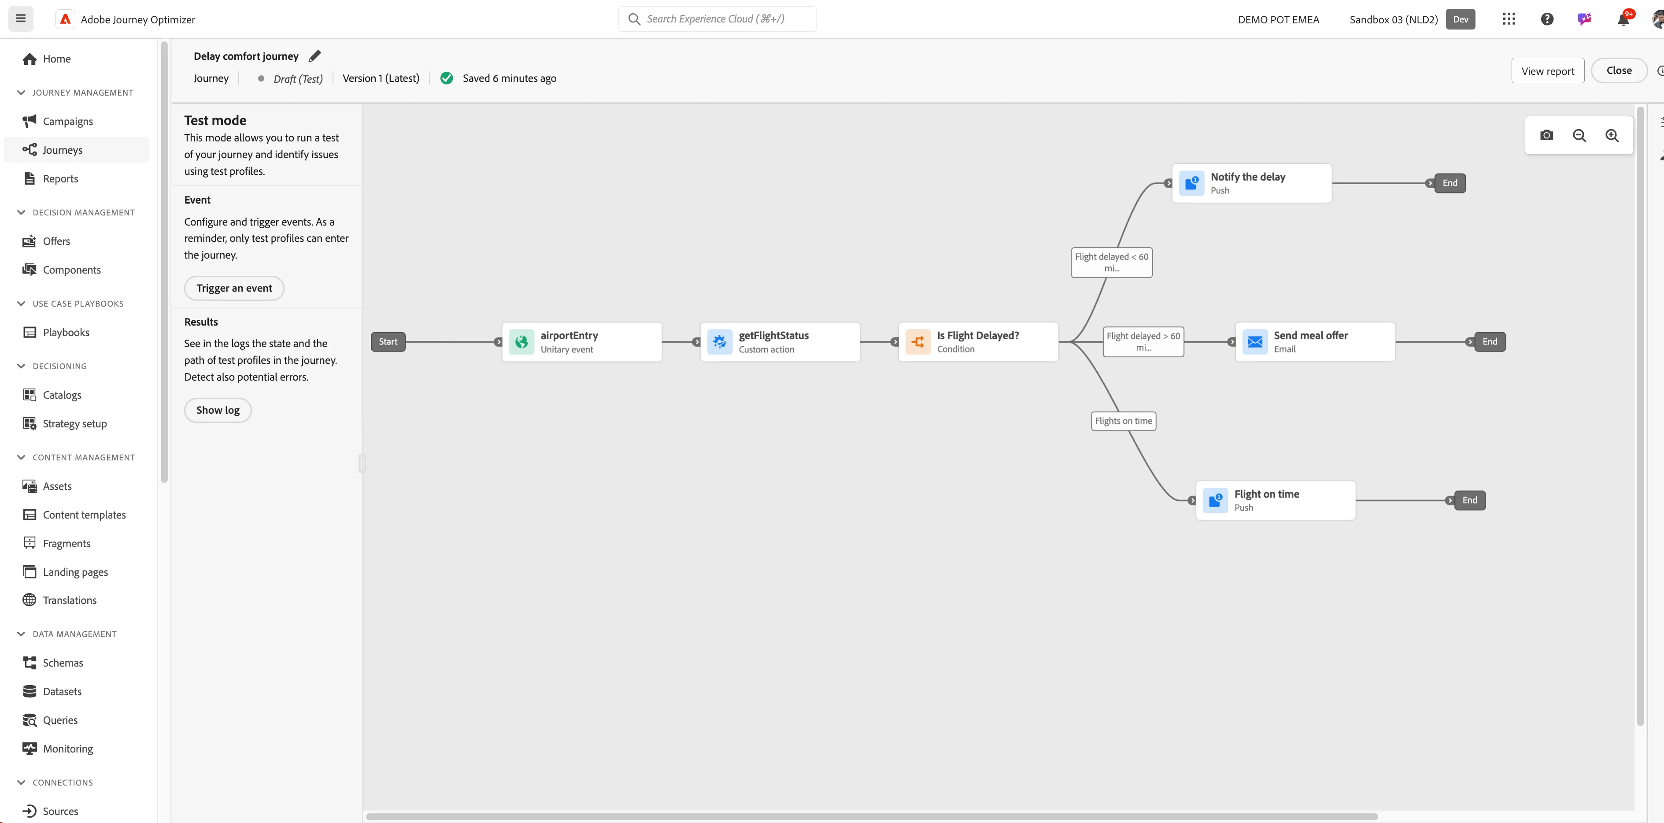Click the Show log button

pos(218,410)
